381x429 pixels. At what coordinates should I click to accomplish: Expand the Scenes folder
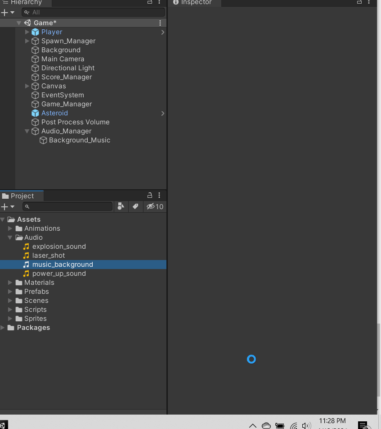coord(10,301)
